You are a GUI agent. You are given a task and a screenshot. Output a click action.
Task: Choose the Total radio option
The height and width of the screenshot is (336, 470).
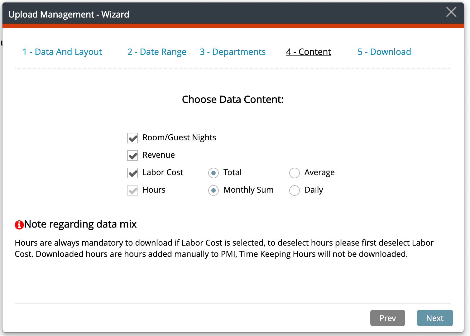(x=213, y=173)
